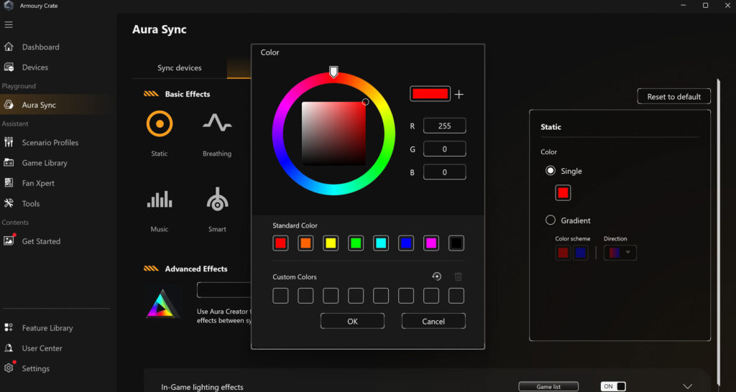The width and height of the screenshot is (736, 392).
Task: Pick the cyan standard color
Action: pos(381,243)
